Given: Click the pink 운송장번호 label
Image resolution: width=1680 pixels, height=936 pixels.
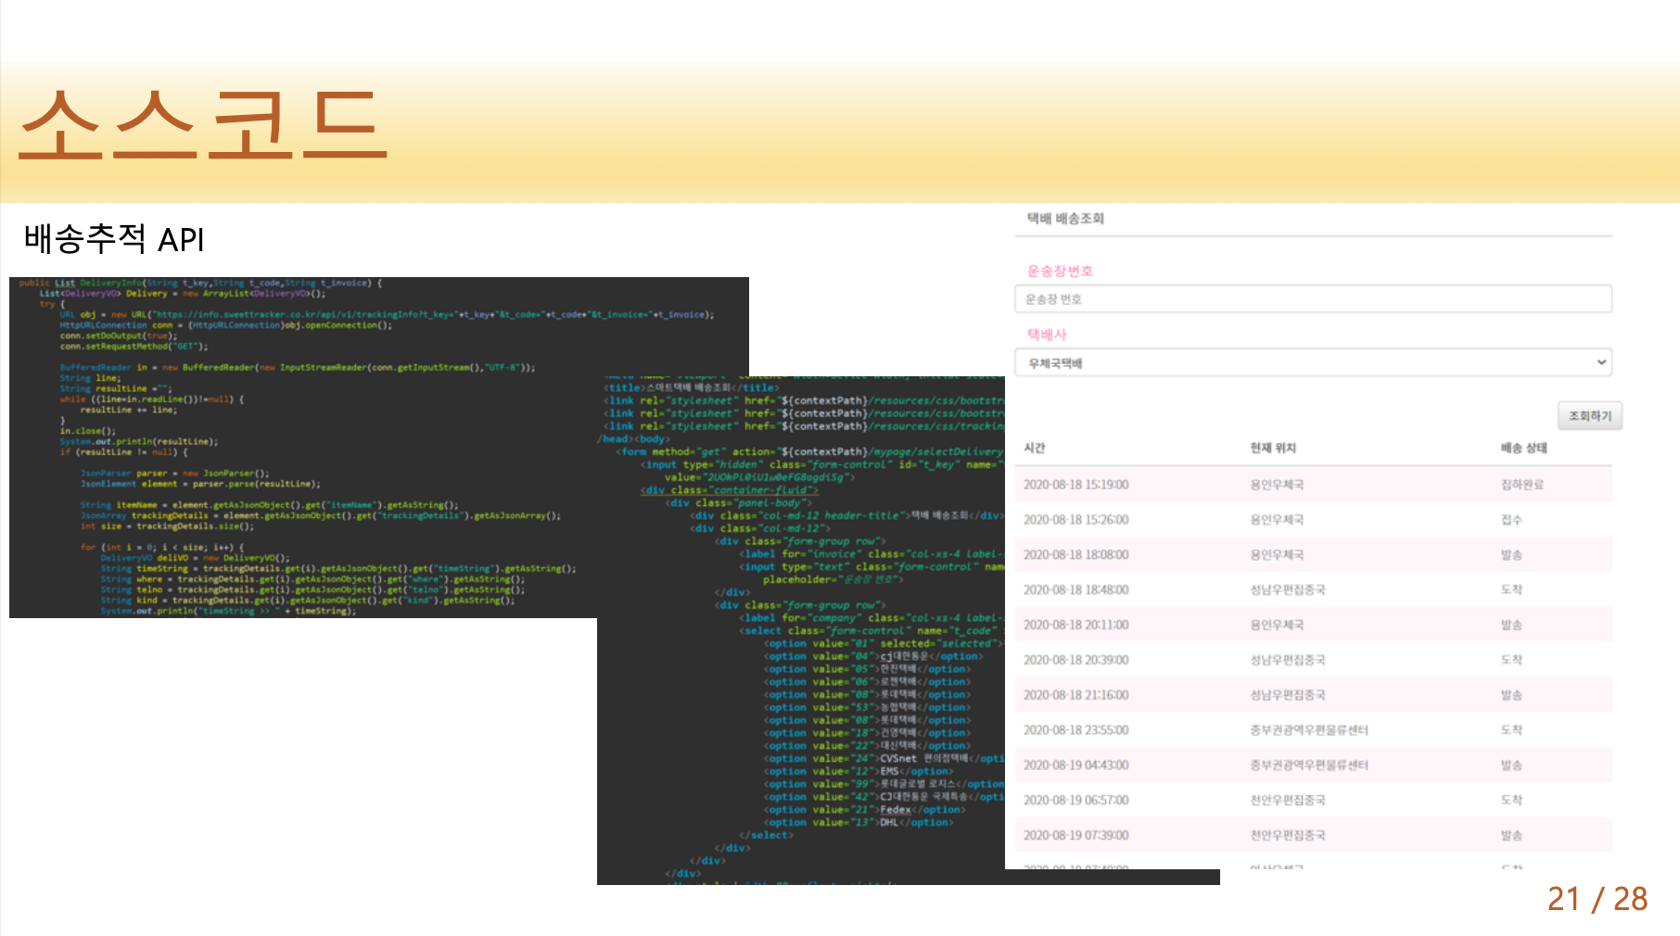Looking at the screenshot, I should 1060,271.
